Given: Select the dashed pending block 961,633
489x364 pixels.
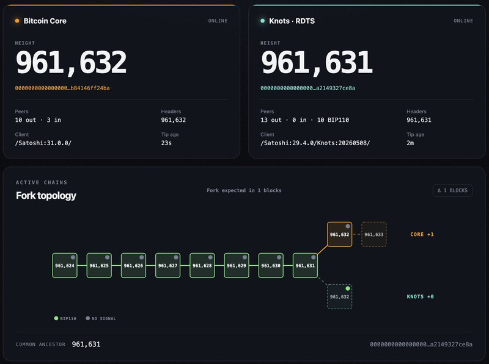Looking at the screenshot, I should point(374,234).
